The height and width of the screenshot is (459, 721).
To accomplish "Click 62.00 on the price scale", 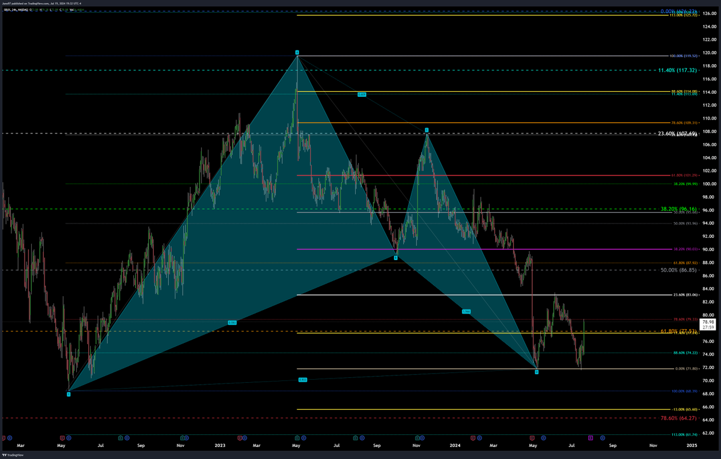I will coord(709,433).
